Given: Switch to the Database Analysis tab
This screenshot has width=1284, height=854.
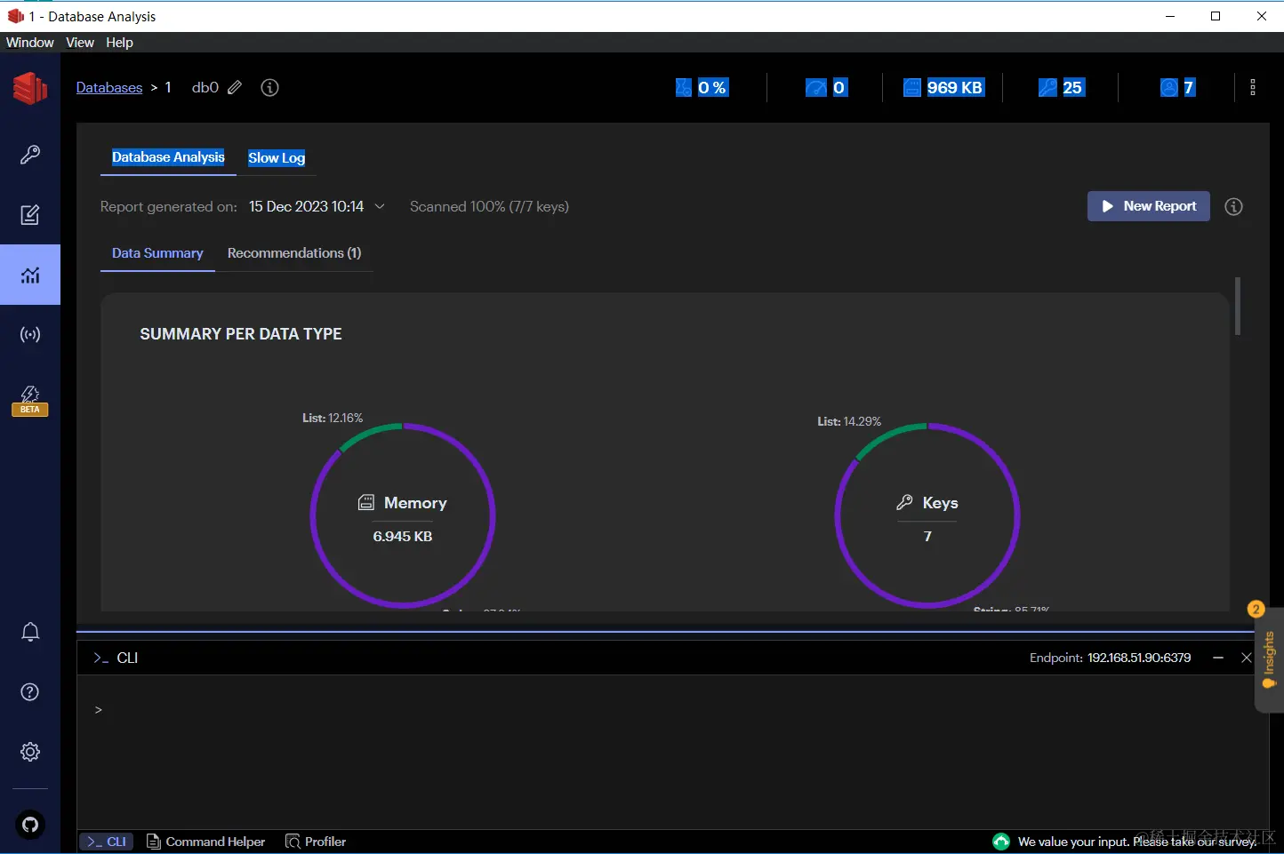Looking at the screenshot, I should click(168, 157).
